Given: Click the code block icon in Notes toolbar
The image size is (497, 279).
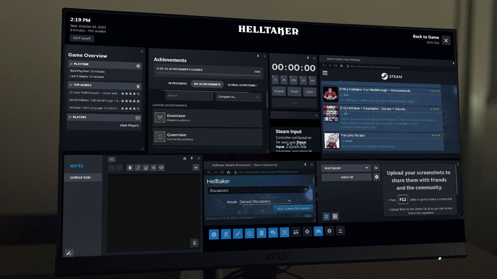Looking at the screenshot, I should [x=162, y=167].
